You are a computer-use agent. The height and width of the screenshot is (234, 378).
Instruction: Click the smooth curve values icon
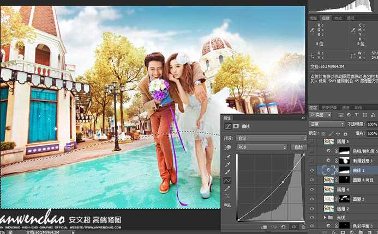(x=227, y=196)
